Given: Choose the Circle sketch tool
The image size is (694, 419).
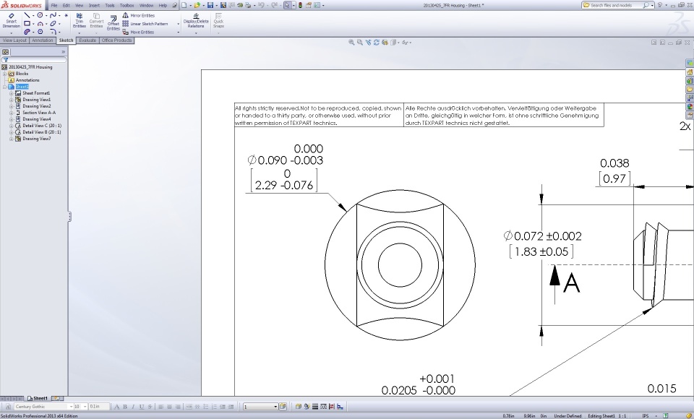Looking at the screenshot, I should [x=40, y=15].
